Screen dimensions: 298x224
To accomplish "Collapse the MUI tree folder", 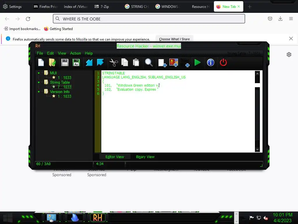I will click(39, 73).
